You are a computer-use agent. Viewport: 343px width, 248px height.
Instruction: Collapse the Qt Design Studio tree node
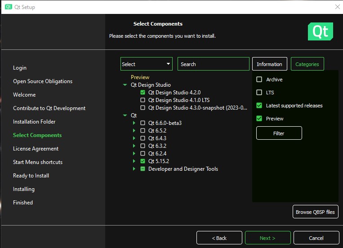pos(125,85)
